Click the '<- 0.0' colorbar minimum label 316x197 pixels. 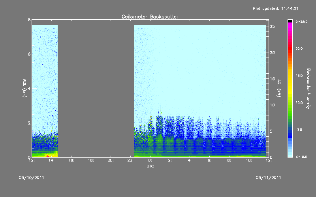coord(301,156)
